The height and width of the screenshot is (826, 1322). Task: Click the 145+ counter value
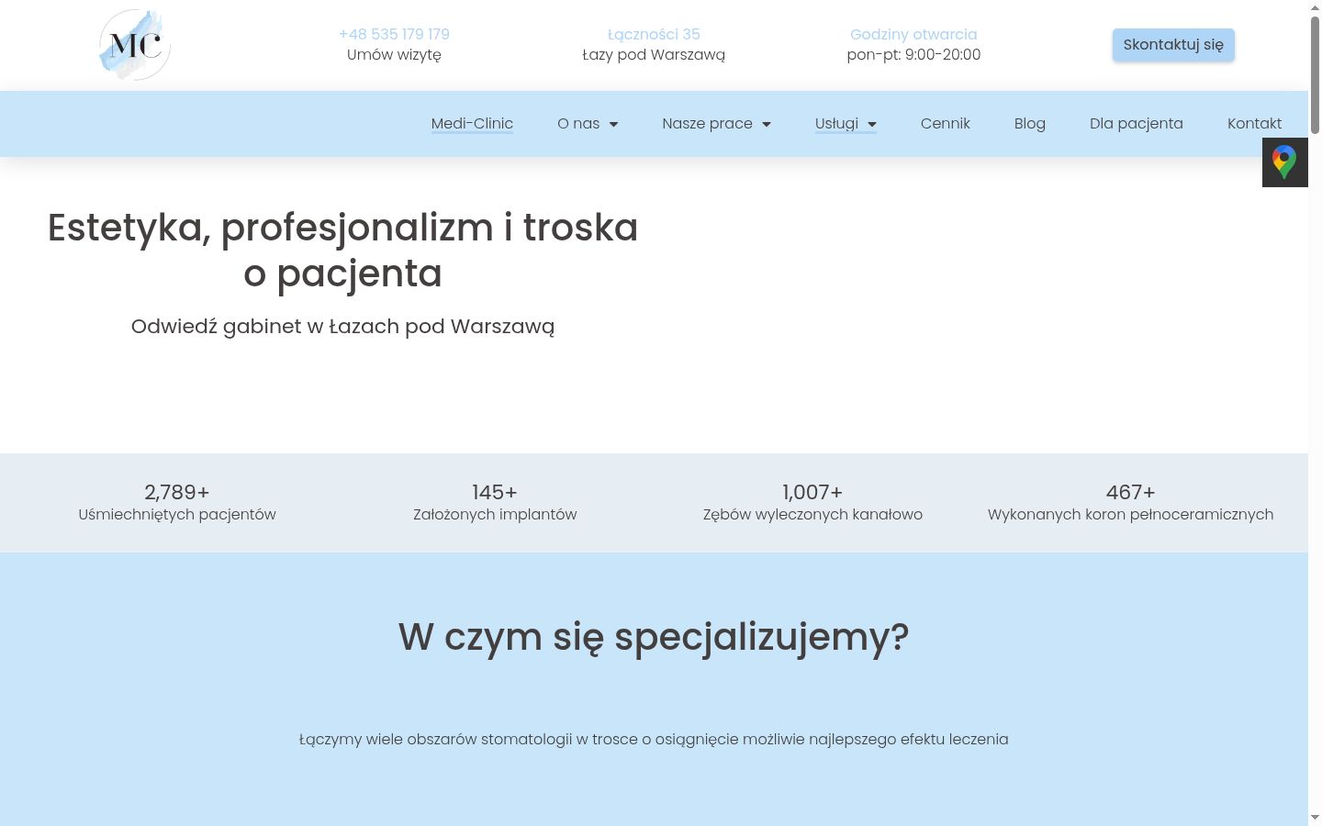pyautogui.click(x=495, y=493)
